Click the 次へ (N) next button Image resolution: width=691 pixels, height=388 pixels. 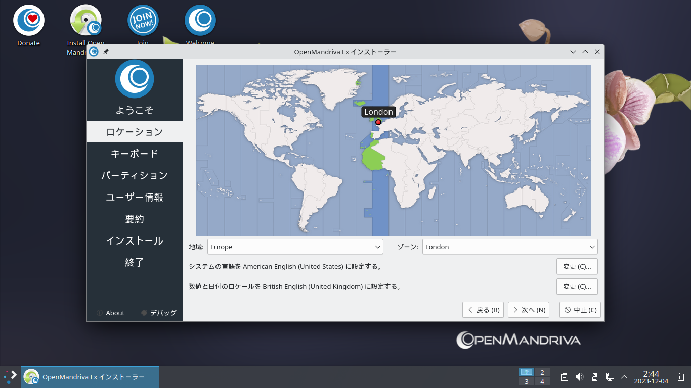pyautogui.click(x=529, y=310)
